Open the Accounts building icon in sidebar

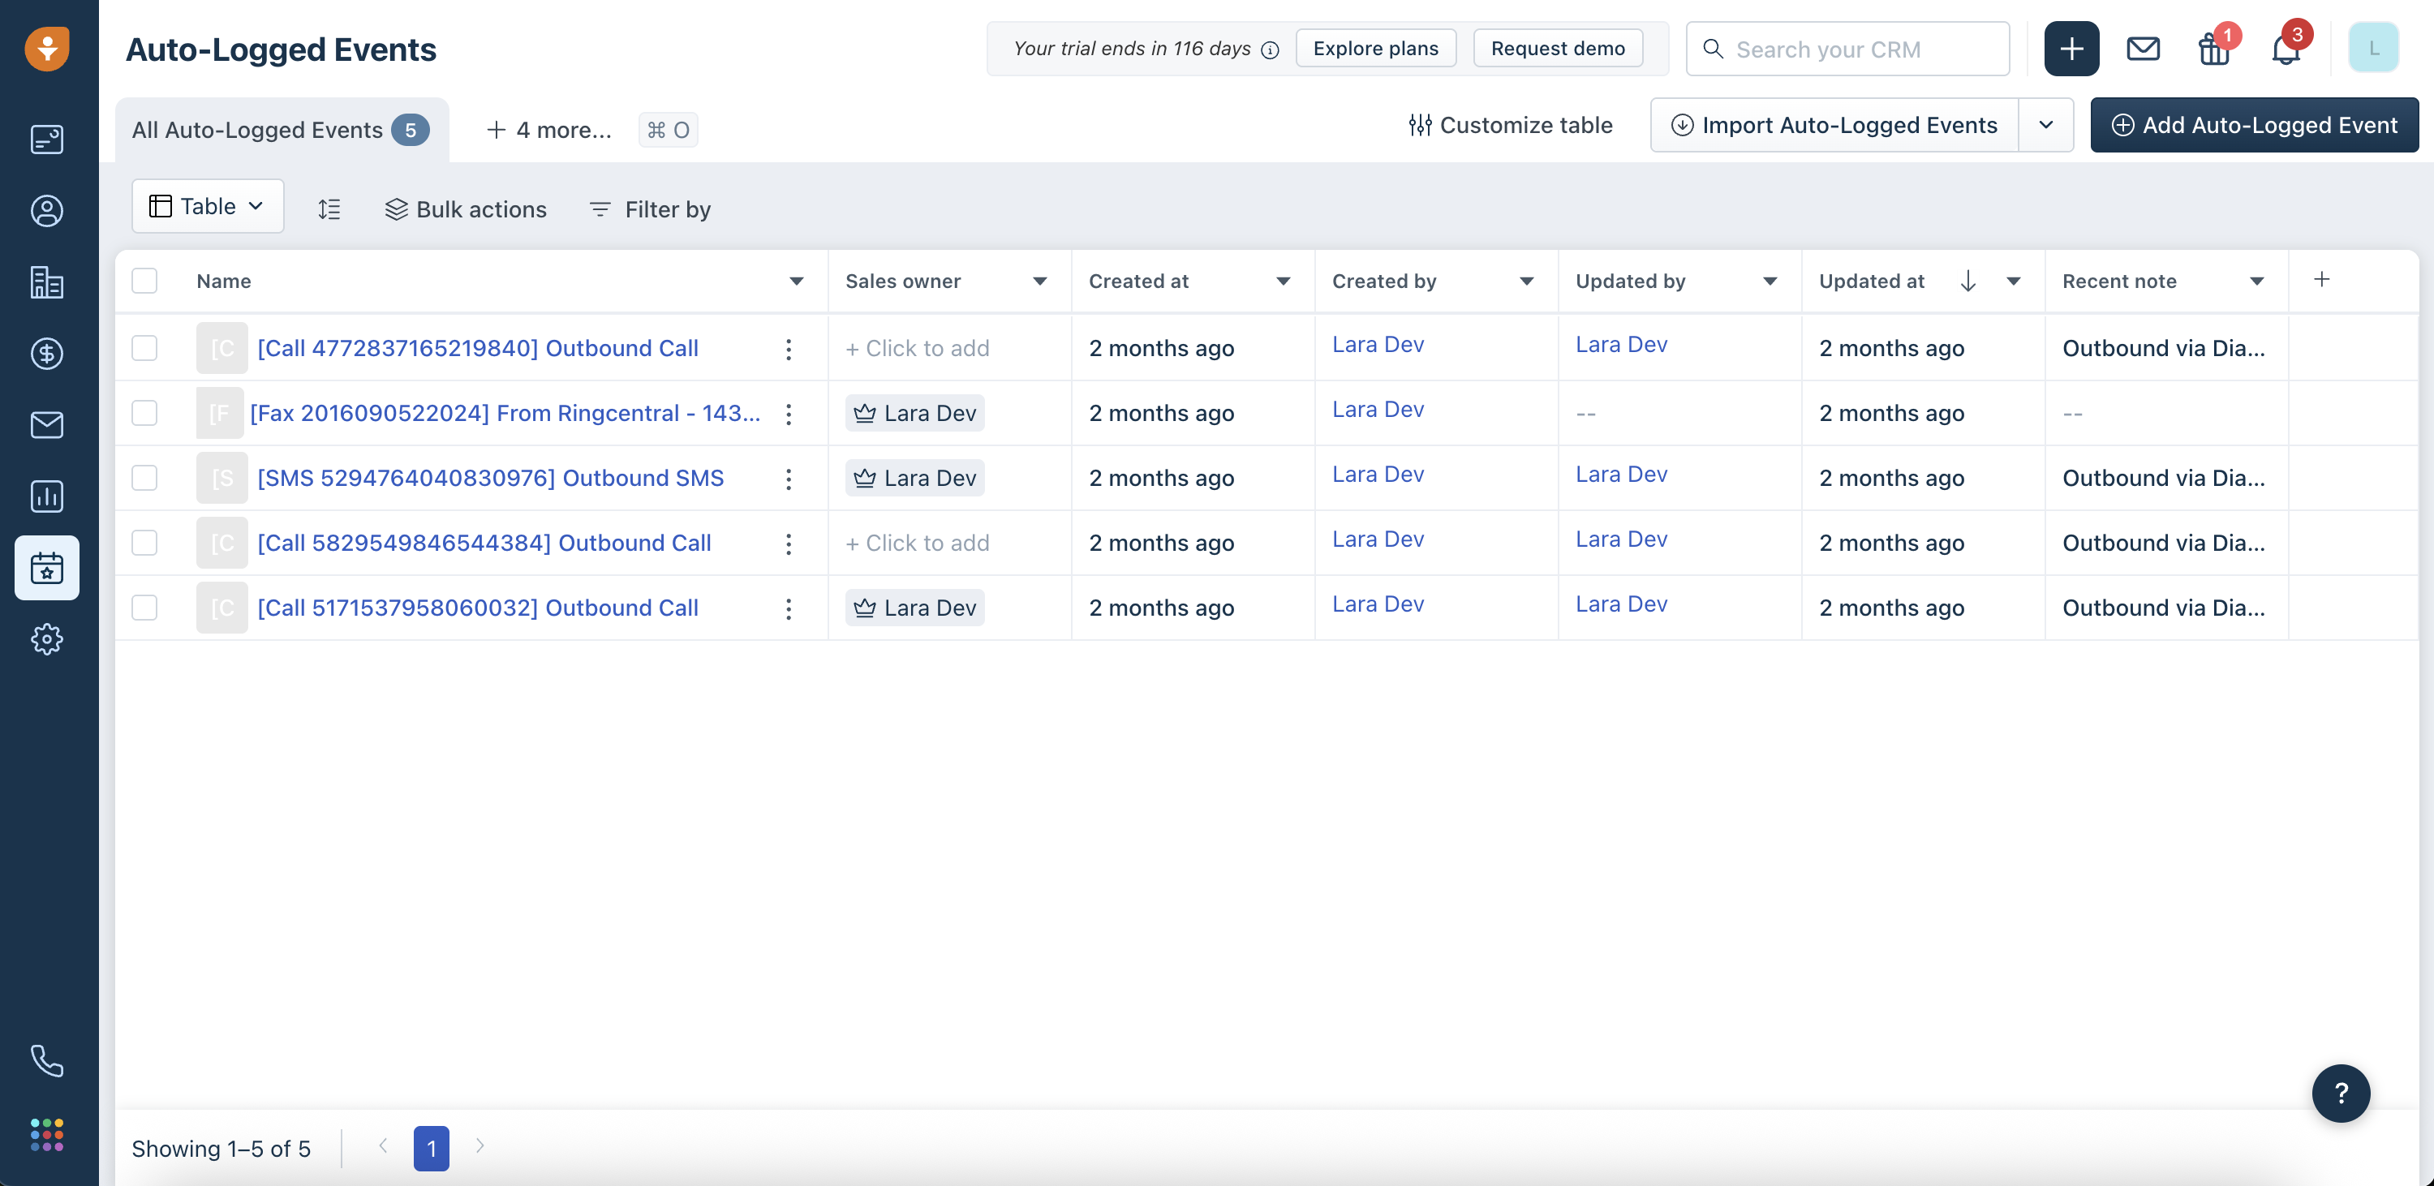pos(46,281)
